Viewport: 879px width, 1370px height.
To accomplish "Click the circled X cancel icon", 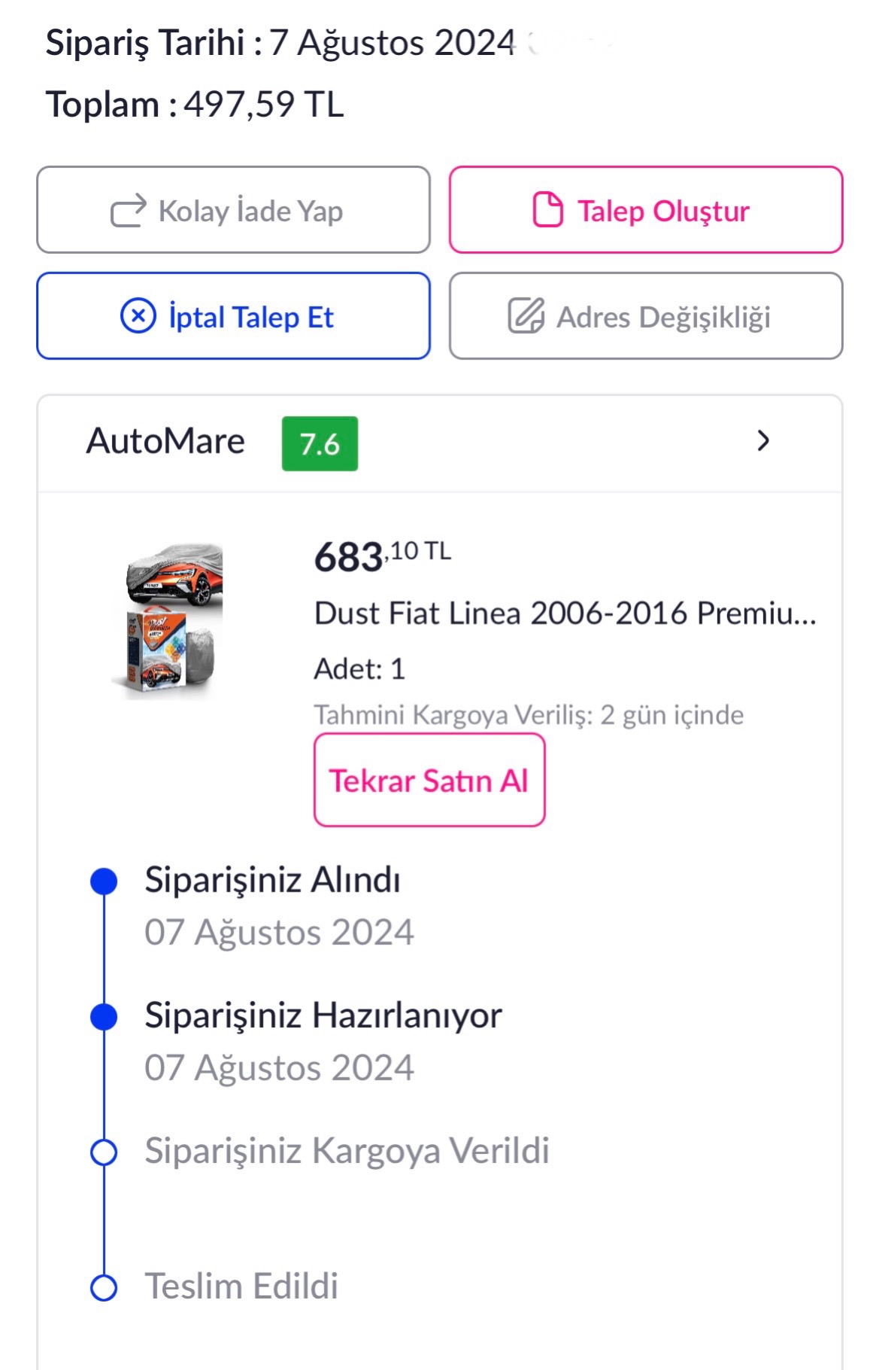I will click(x=138, y=316).
